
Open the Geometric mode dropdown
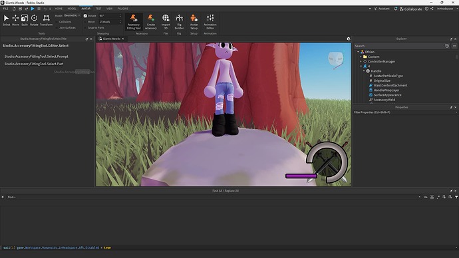[x=72, y=15]
